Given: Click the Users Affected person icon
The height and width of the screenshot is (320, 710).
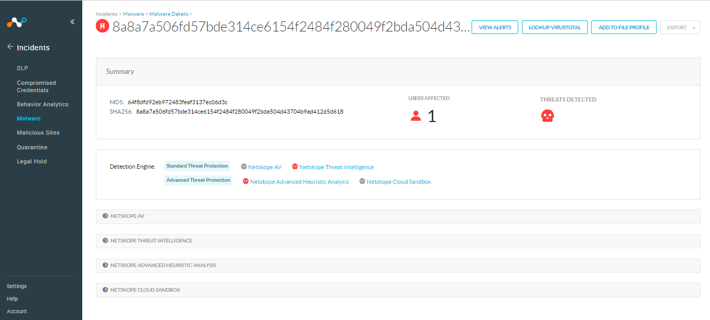Looking at the screenshot, I should tap(416, 116).
